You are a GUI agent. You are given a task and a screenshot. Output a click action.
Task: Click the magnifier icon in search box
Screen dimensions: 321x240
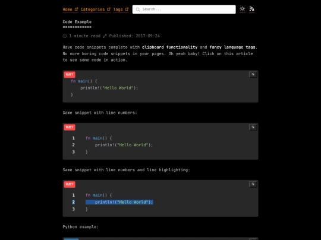tap(138, 9)
